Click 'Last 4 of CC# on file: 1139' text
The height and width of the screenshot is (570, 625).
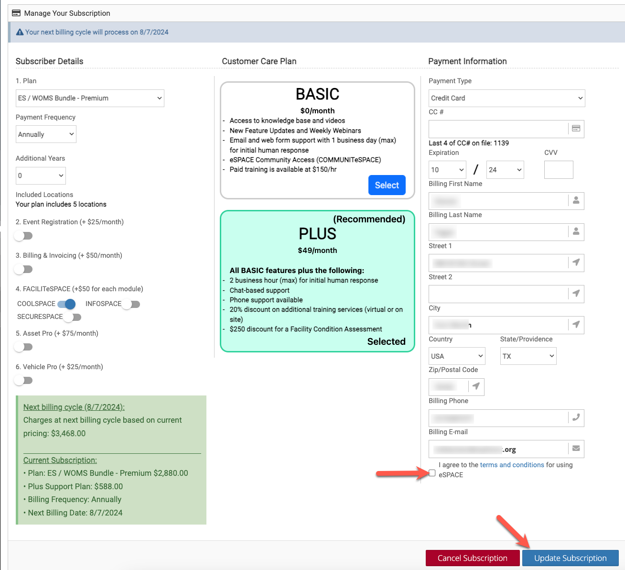coord(469,143)
